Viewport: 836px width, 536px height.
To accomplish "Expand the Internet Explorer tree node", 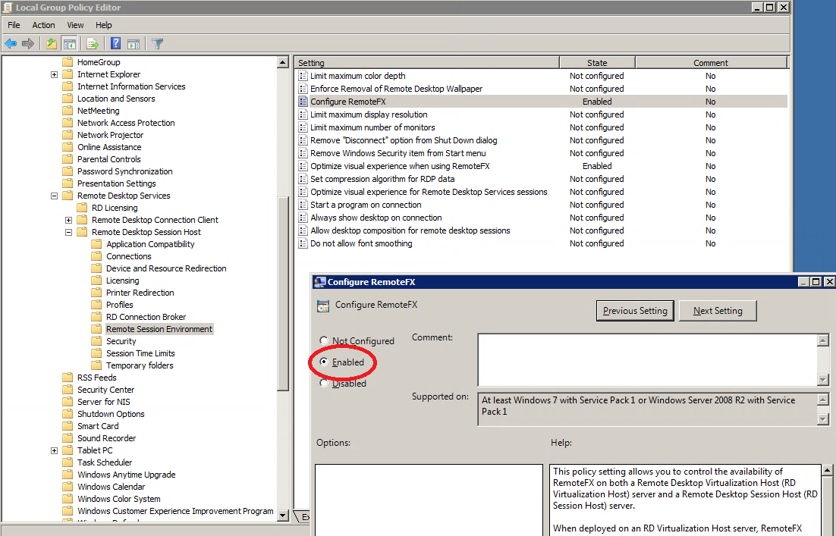I will coord(55,74).
